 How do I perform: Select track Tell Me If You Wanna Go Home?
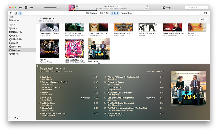(69, 83)
